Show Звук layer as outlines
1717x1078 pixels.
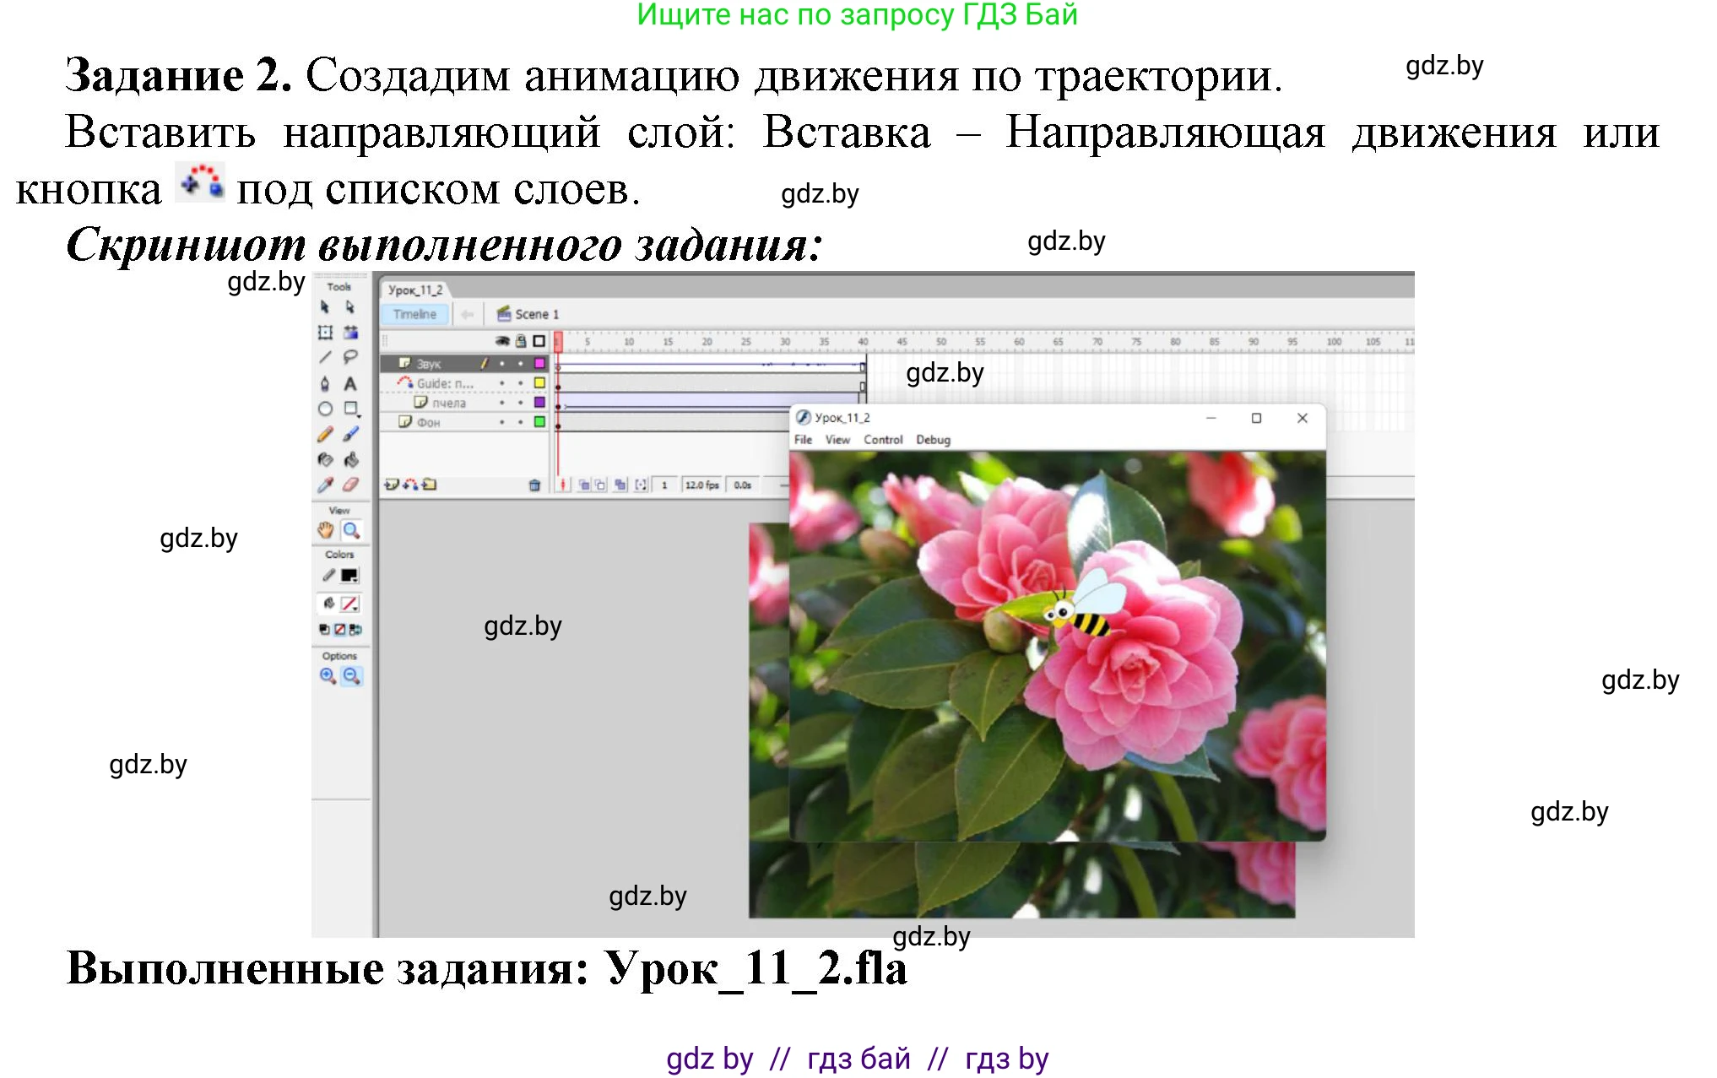[539, 364]
